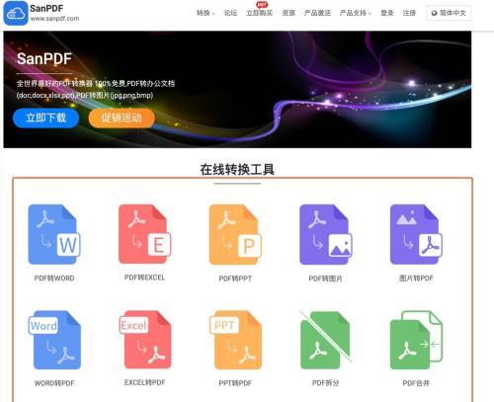
Task: Click the 登录 login link
Action: coord(387,13)
